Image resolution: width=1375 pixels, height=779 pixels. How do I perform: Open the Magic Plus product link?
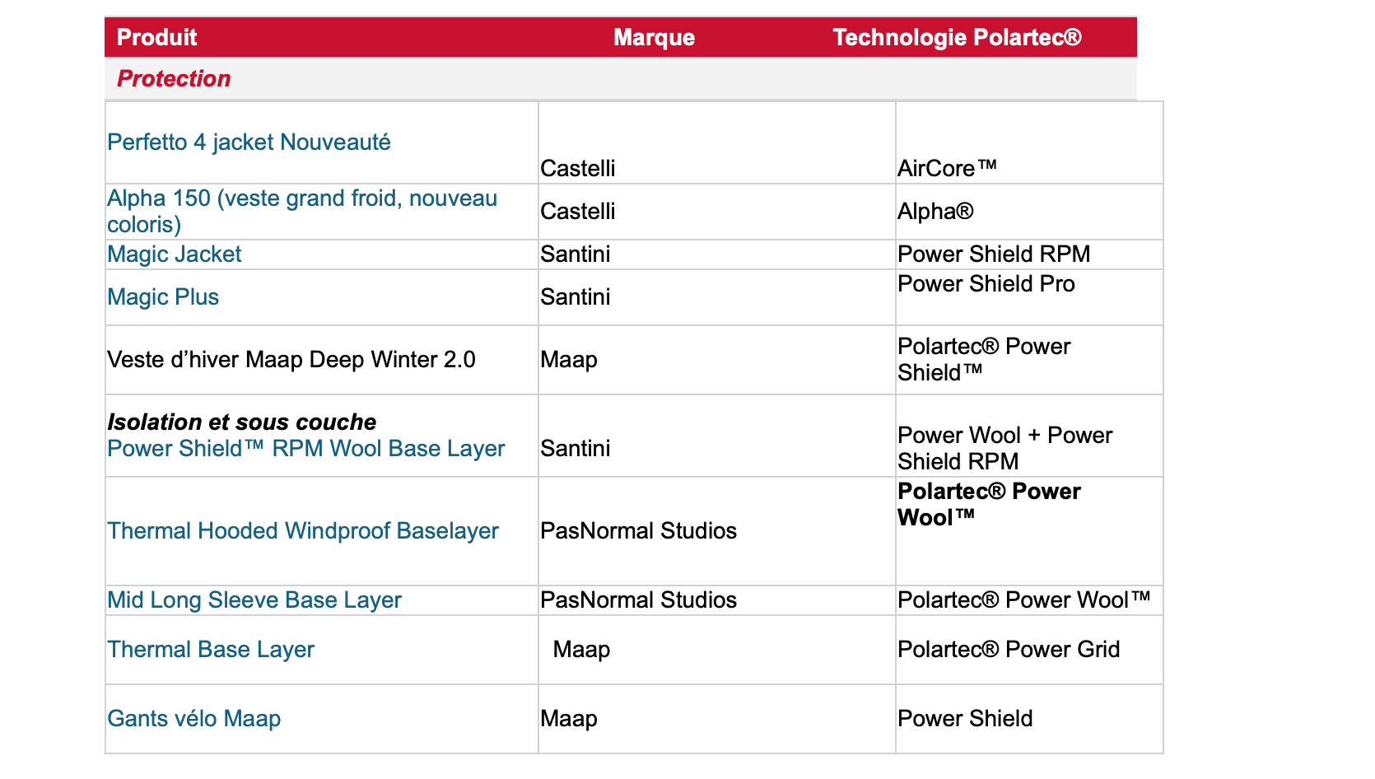coord(163,297)
